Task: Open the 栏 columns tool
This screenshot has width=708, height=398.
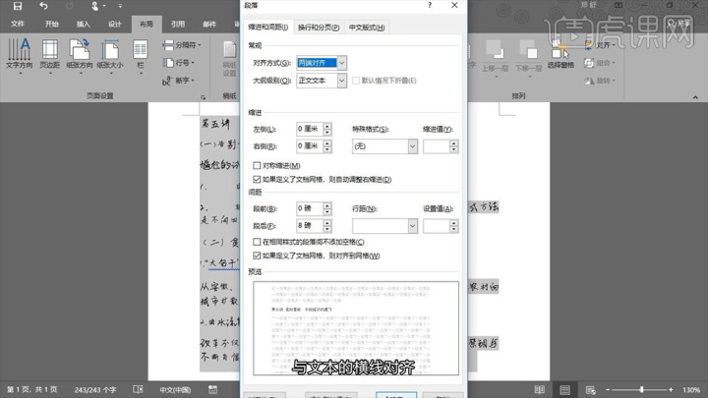Action: 140,55
